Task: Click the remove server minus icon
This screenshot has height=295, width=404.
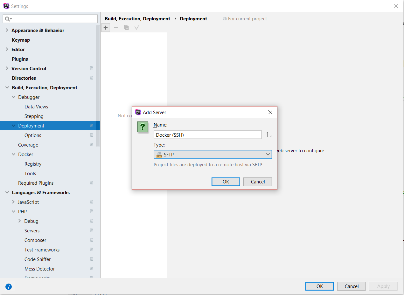Action: (116, 28)
